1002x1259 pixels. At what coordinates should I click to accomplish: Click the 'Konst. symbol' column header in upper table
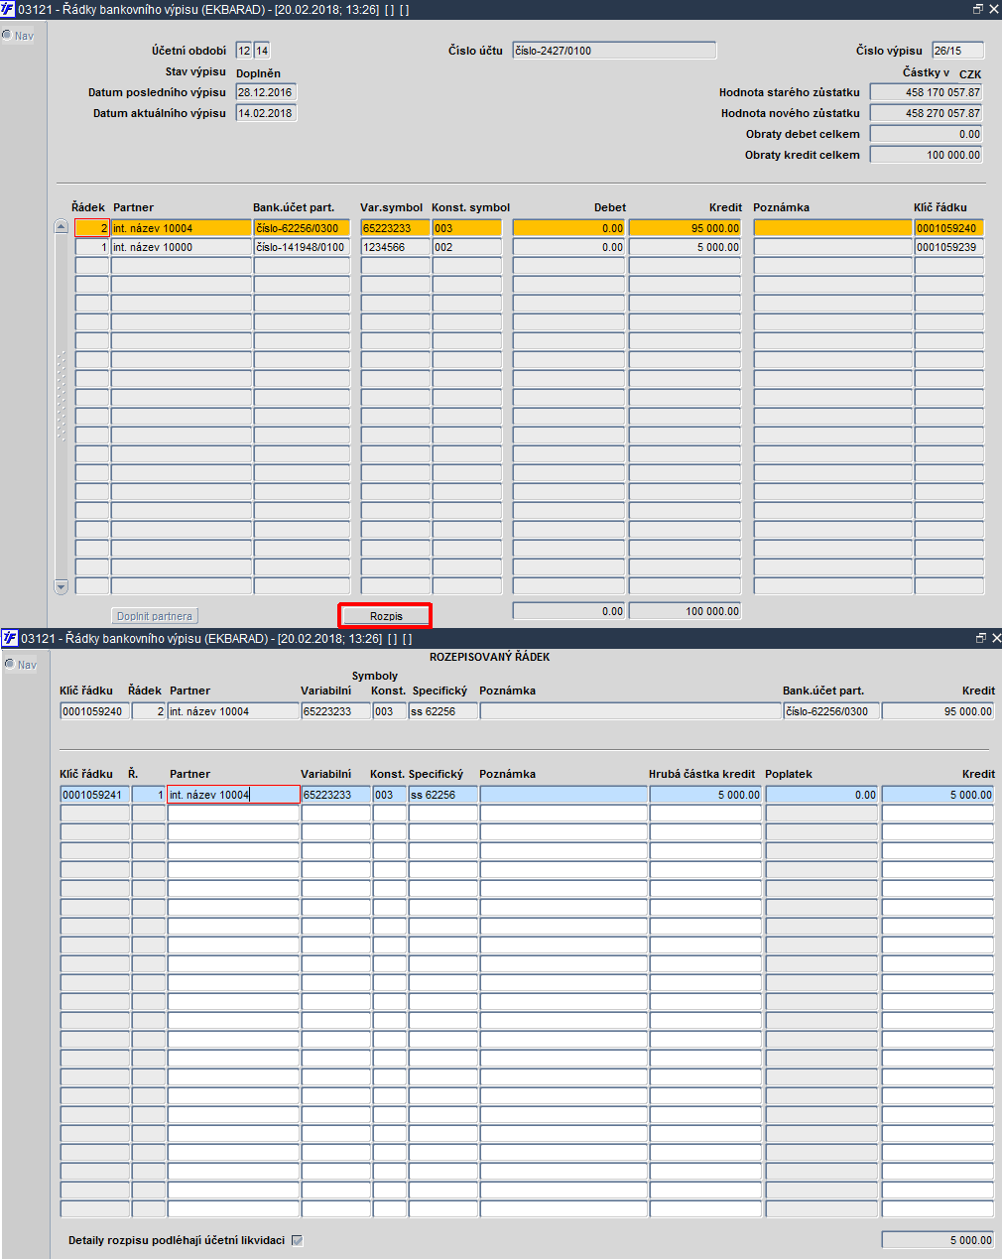470,207
